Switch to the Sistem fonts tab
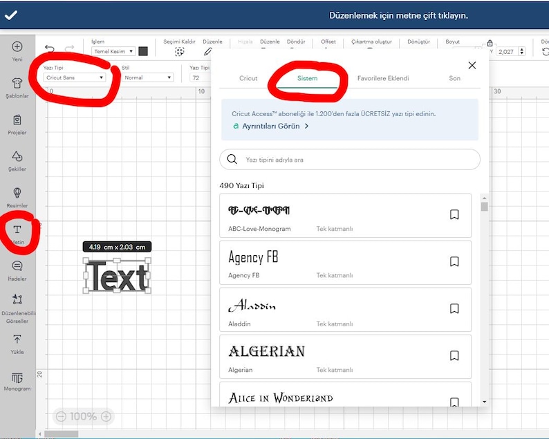Screen dimensions: 549x439 (307, 78)
